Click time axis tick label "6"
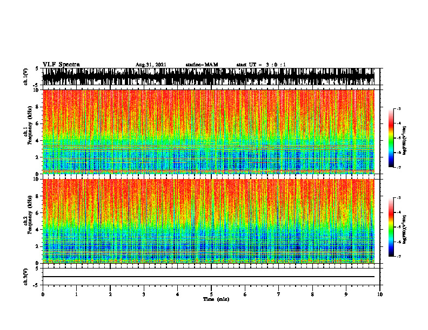 [x=245, y=294]
